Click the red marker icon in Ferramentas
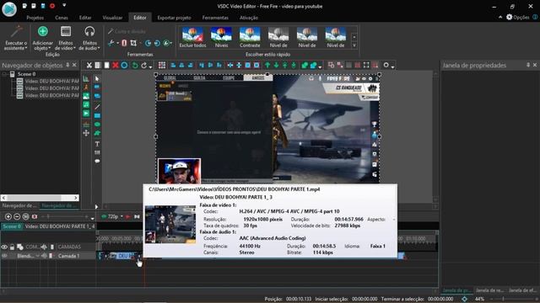 [124, 43]
